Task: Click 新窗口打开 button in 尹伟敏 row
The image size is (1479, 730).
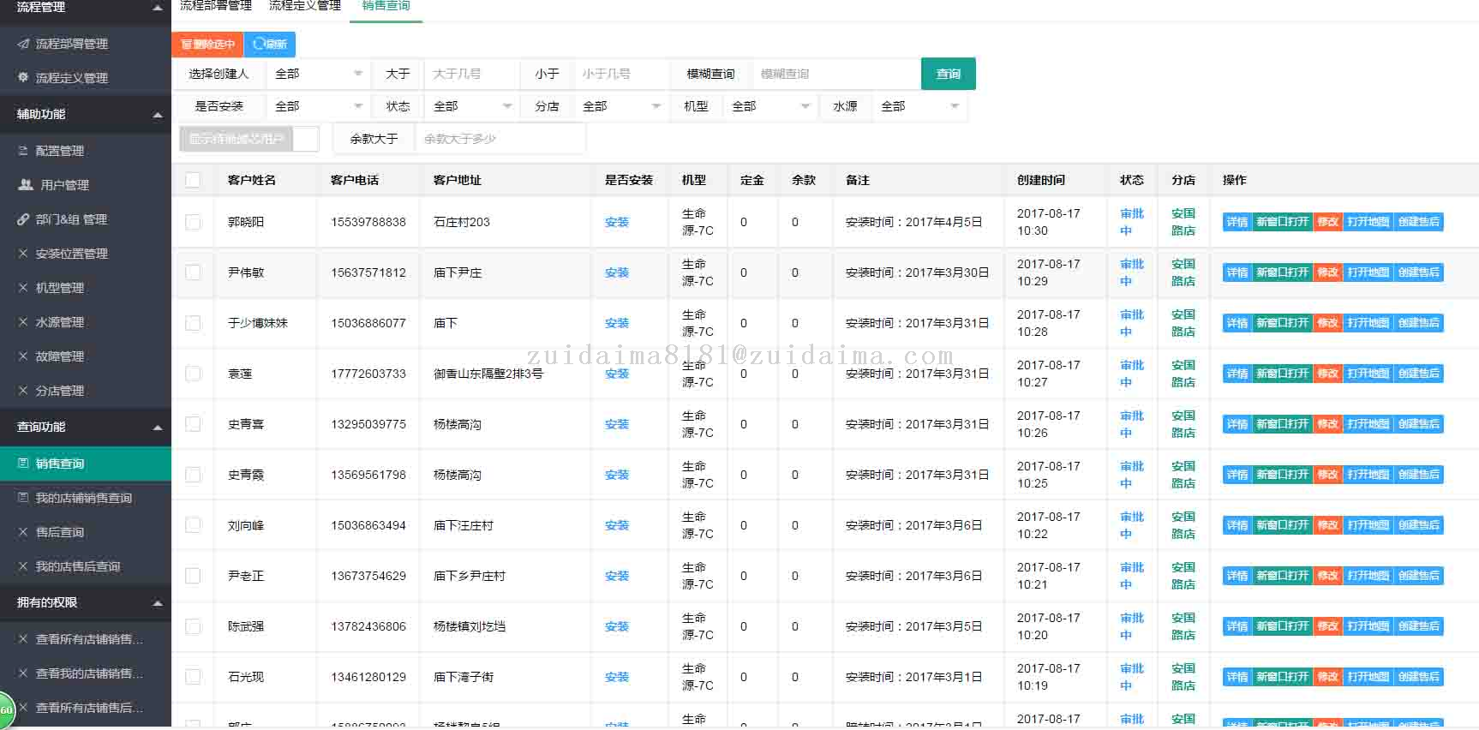Action: point(1282,272)
